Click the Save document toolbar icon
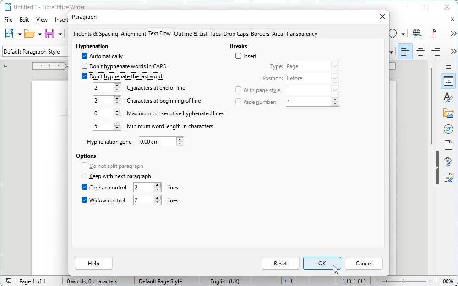Viewport: 458px width, 286px height. [x=49, y=34]
